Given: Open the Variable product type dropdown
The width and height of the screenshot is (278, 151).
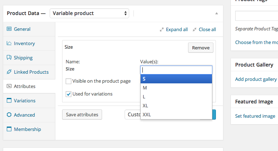Looking at the screenshot, I should tap(89, 13).
